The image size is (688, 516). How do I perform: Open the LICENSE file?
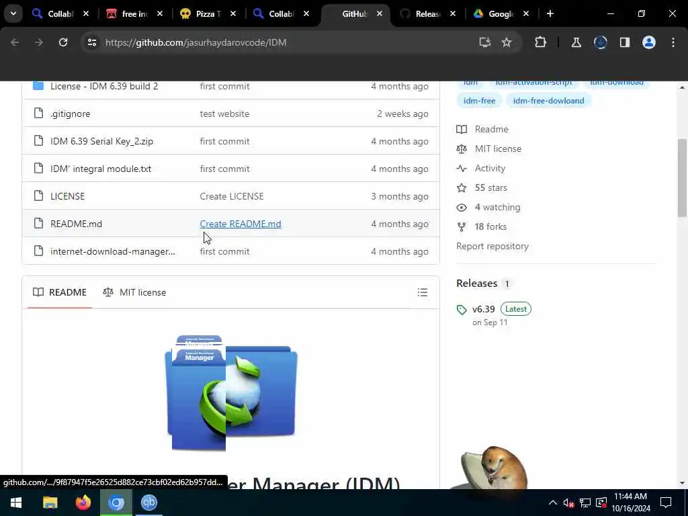[x=68, y=196]
